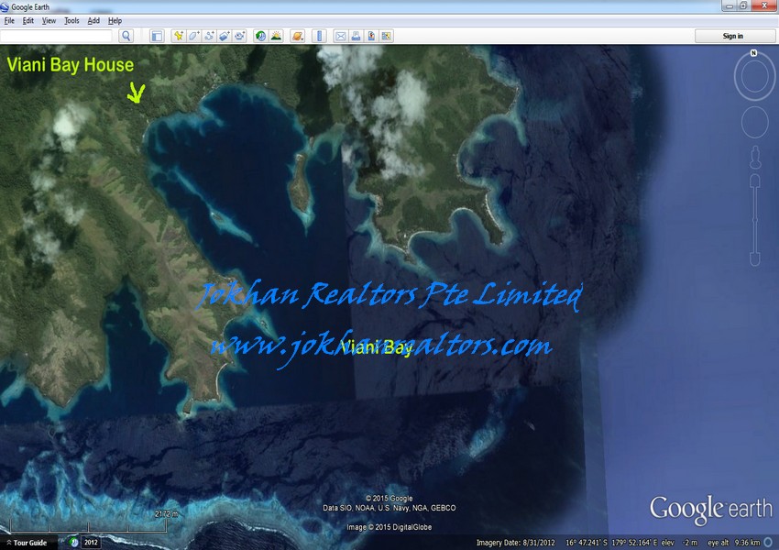Click the 2012 historical imagery year
Image resolution: width=779 pixels, height=550 pixels.
[91, 543]
